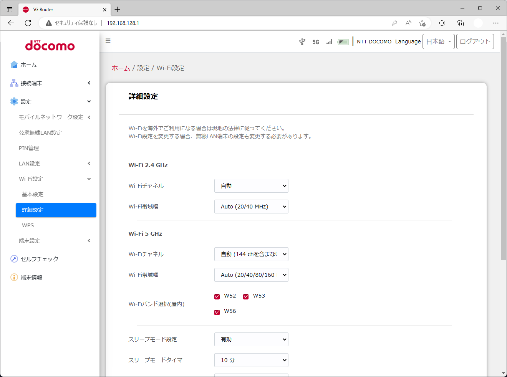Open settings via the 設定 gear icon

pos(14,101)
